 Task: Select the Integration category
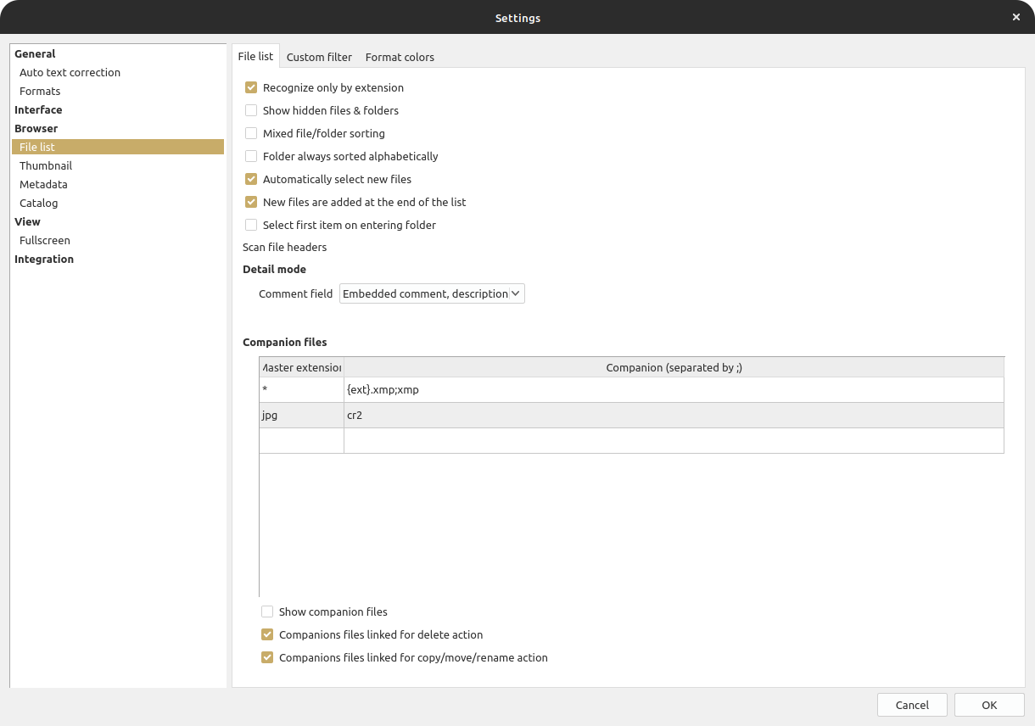[44, 259]
